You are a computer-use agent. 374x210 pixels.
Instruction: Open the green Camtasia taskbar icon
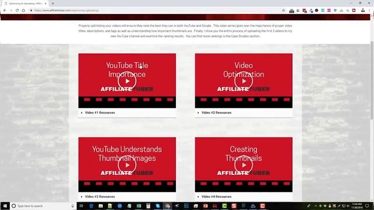pyautogui.click(x=224, y=206)
